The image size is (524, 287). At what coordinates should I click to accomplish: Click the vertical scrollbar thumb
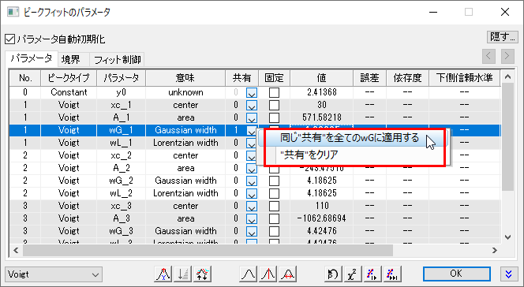[x=507, y=137]
